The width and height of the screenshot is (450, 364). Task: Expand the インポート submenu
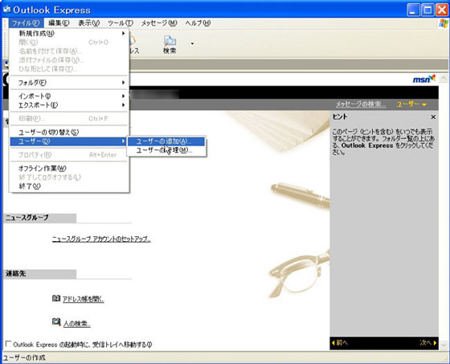tap(69, 96)
